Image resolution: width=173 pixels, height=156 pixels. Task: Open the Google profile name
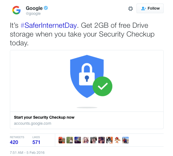(34, 8)
